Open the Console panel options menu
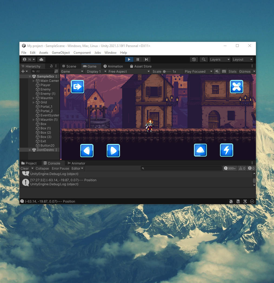 click(252, 163)
